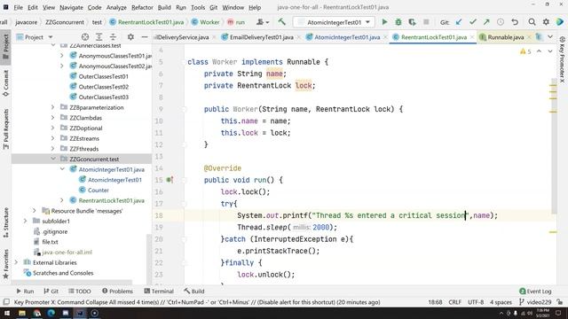Show hidden editor tabs dropdown arrow

[x=550, y=37]
